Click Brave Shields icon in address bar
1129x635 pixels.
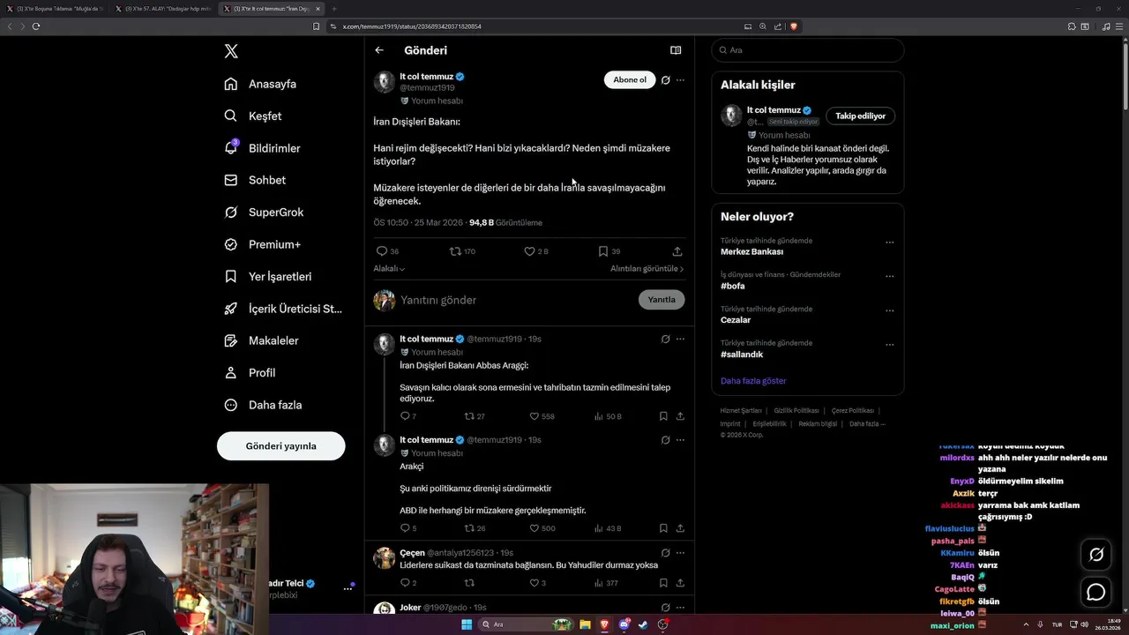point(794,26)
